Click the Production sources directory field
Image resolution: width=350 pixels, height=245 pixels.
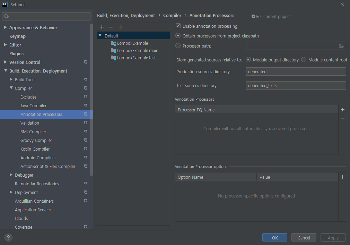[296, 71]
